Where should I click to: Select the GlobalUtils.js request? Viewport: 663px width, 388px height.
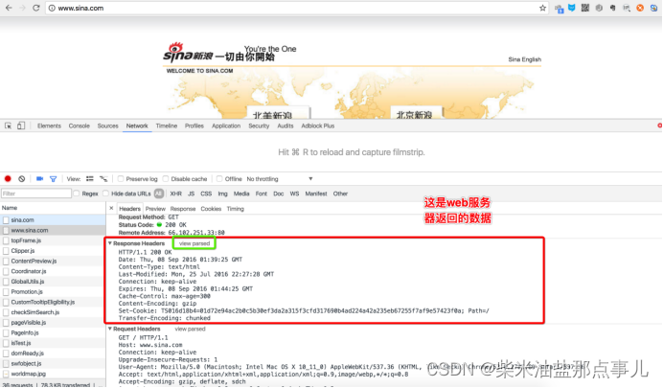[53, 282]
